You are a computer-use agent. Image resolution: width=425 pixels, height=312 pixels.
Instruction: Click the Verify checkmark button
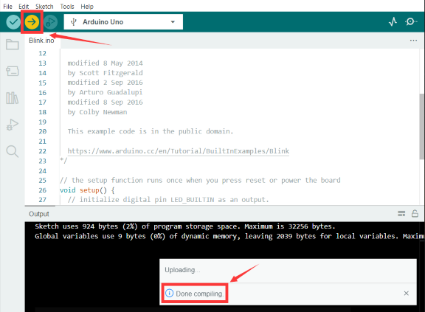click(x=13, y=22)
